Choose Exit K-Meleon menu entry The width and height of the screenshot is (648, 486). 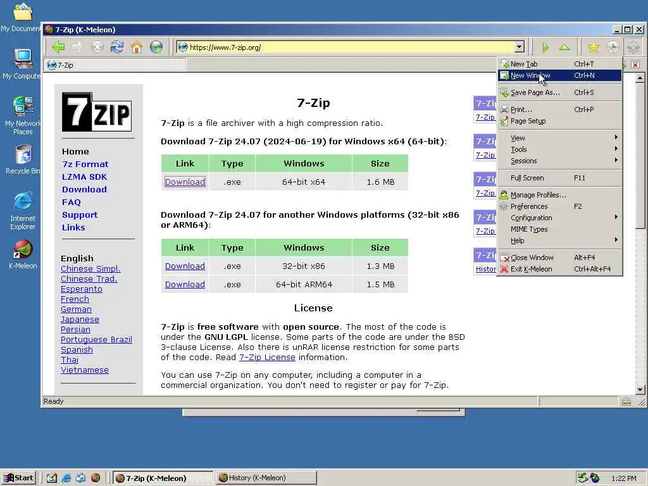point(559,268)
